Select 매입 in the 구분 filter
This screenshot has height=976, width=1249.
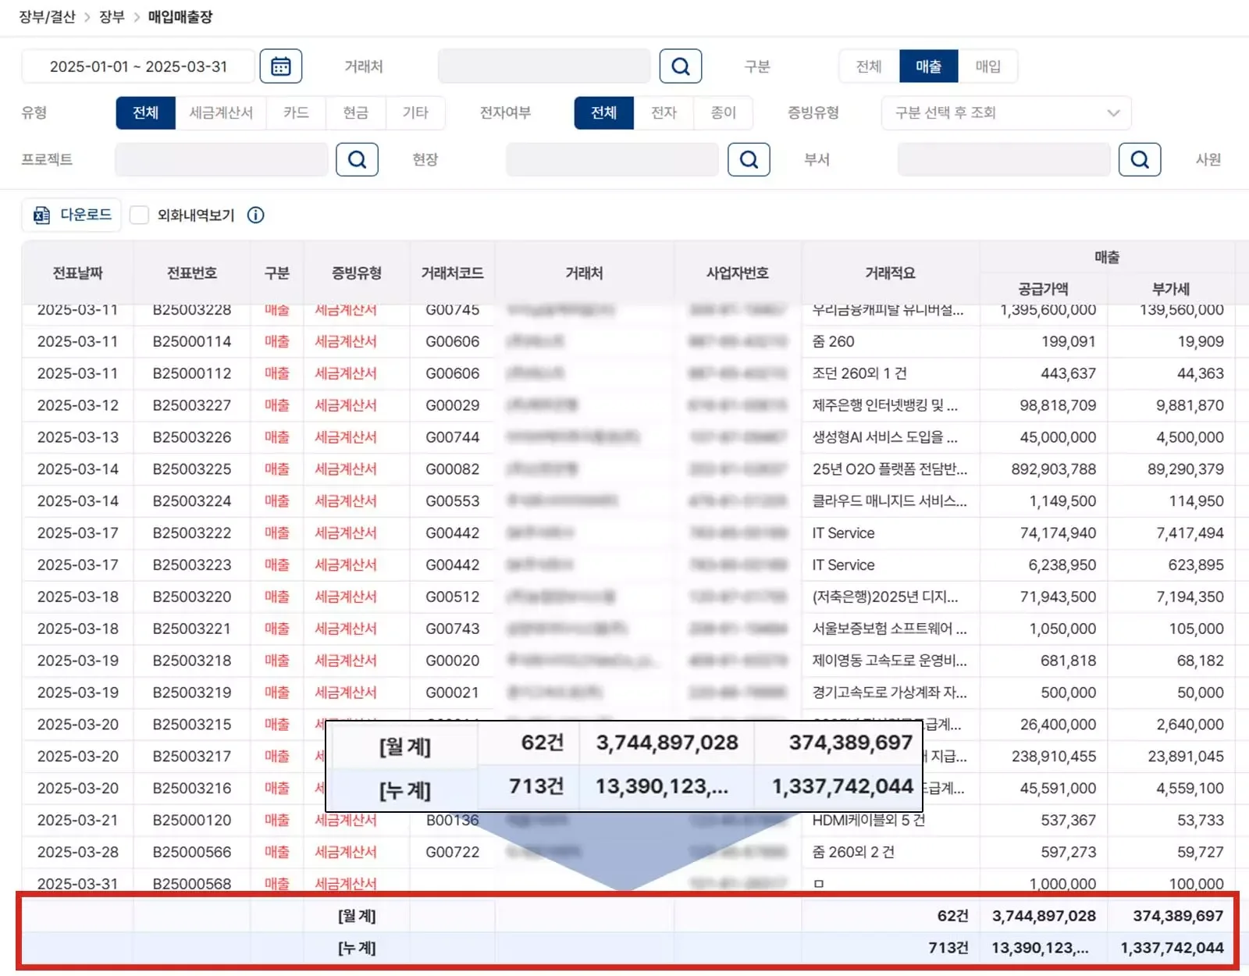(x=987, y=66)
